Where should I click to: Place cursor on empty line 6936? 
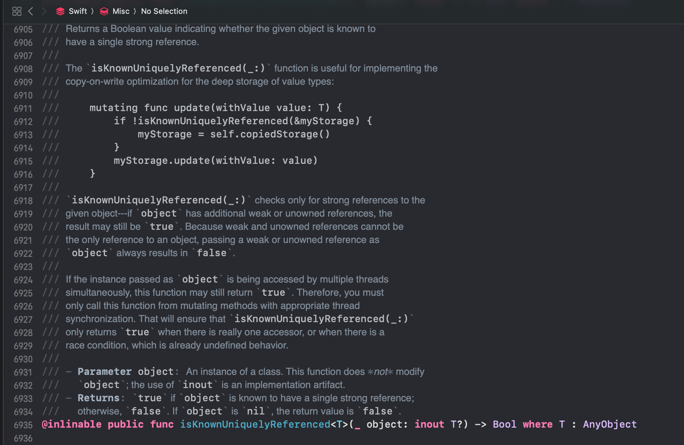139,438
